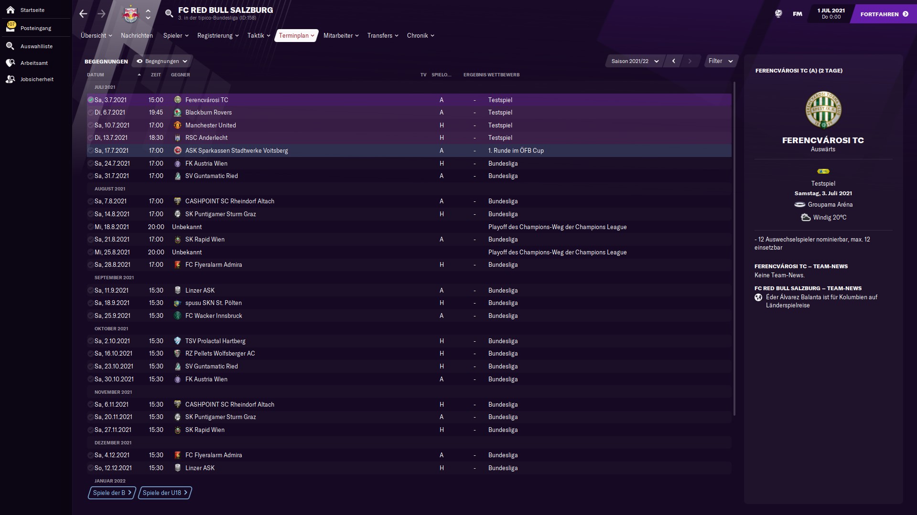917x515 pixels.
Task: Open the Auswahlliste magnifier icon
Action: click(11, 46)
